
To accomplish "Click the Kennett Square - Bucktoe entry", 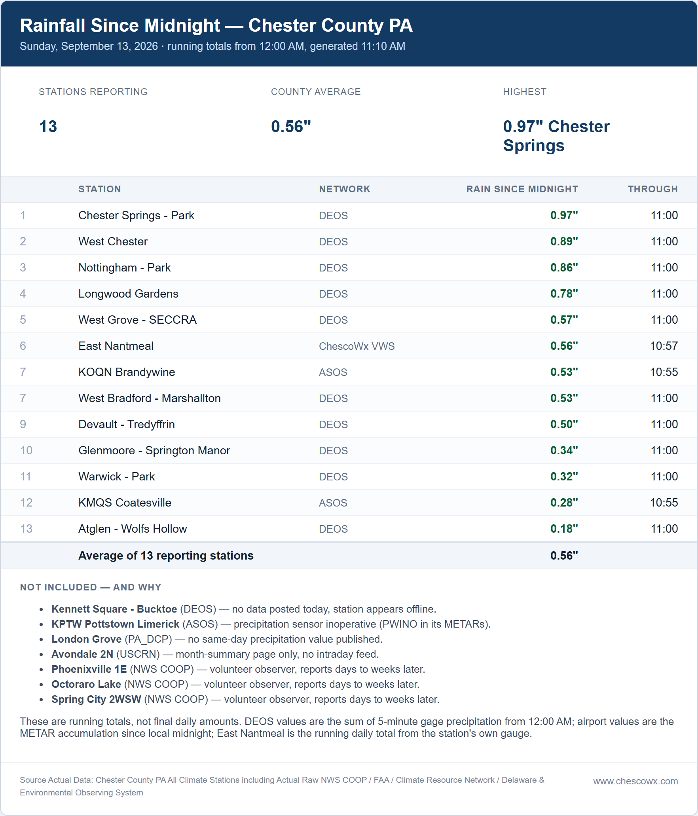I will (243, 609).
